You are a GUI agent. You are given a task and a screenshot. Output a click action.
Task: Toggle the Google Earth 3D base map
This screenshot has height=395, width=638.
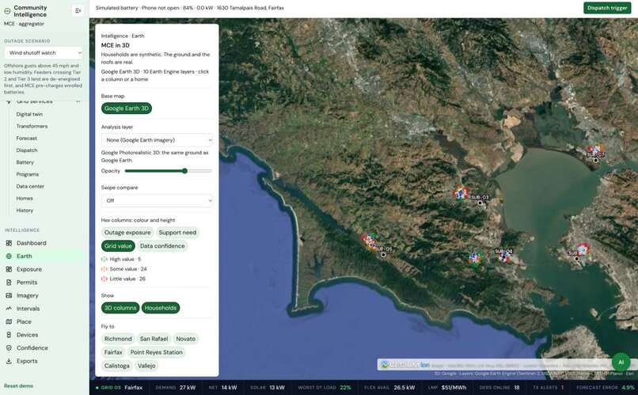click(127, 108)
